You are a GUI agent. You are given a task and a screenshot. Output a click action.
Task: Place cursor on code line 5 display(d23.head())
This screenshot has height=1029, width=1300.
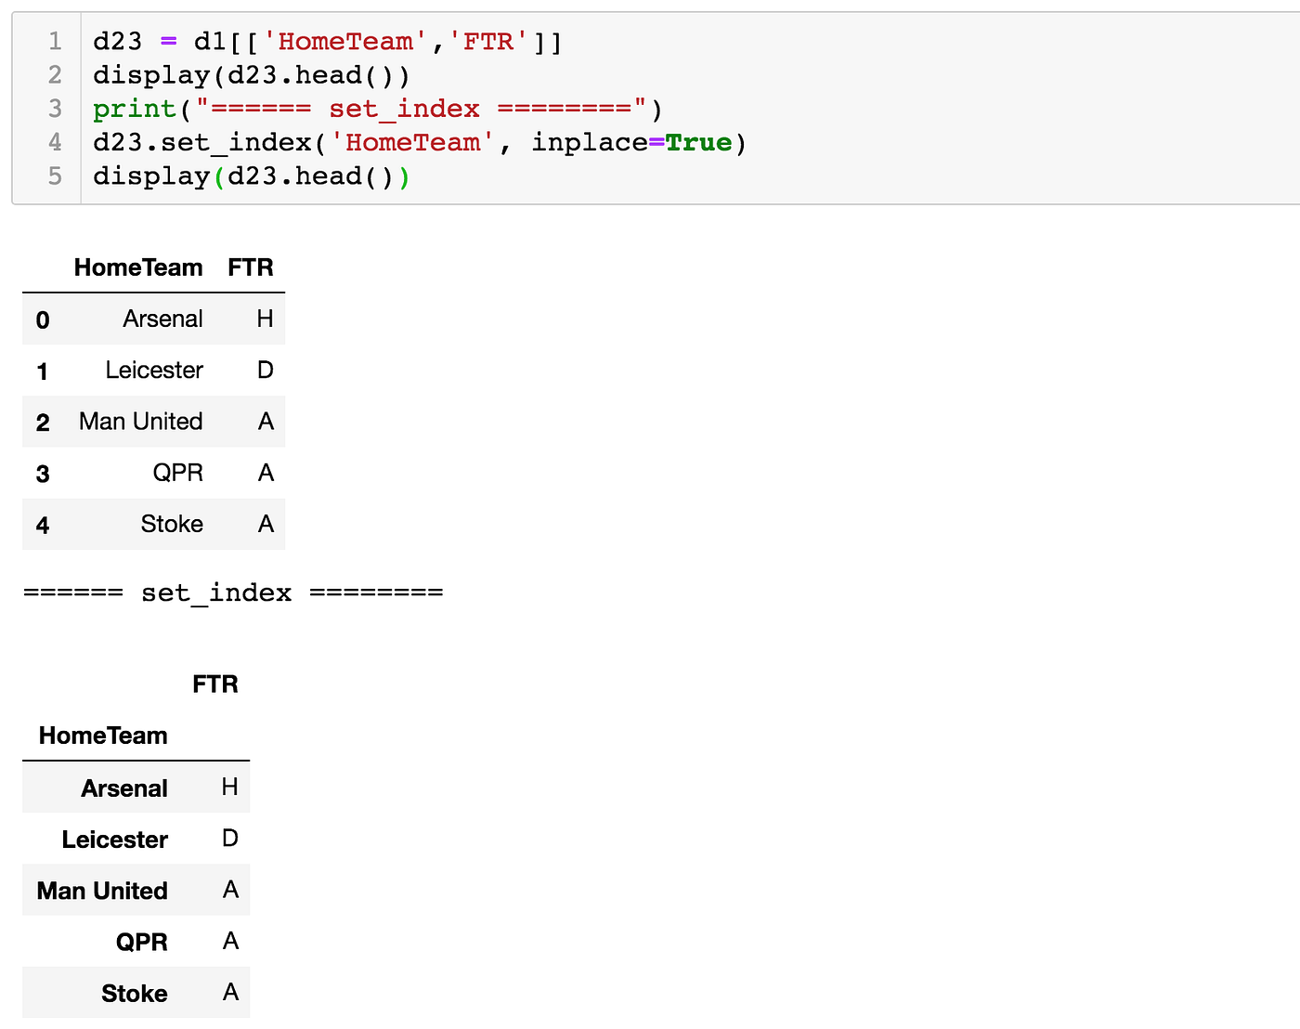point(251,176)
